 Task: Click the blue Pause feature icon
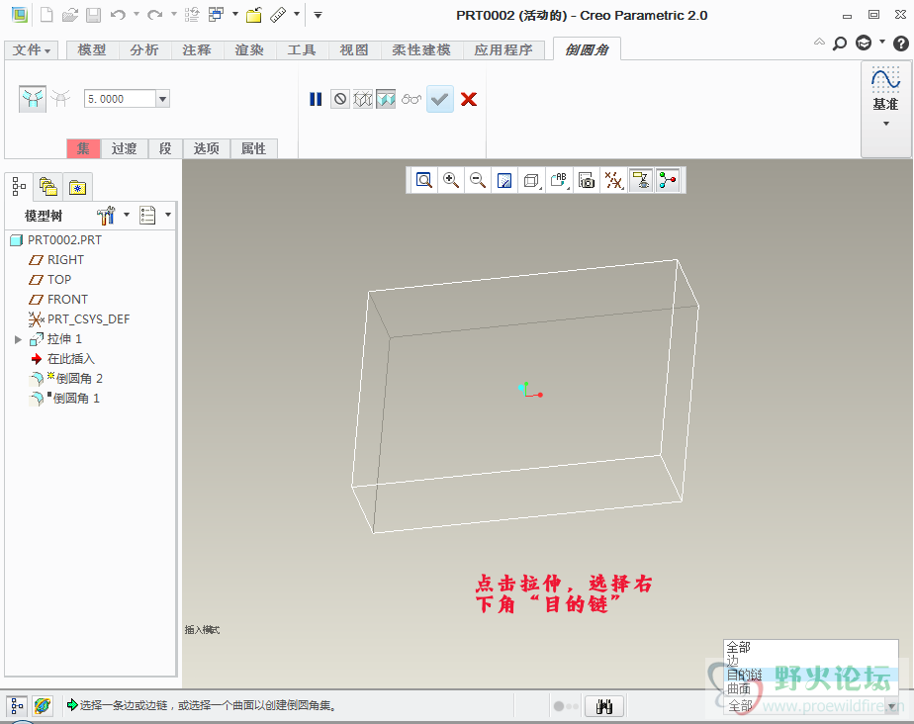click(x=316, y=99)
